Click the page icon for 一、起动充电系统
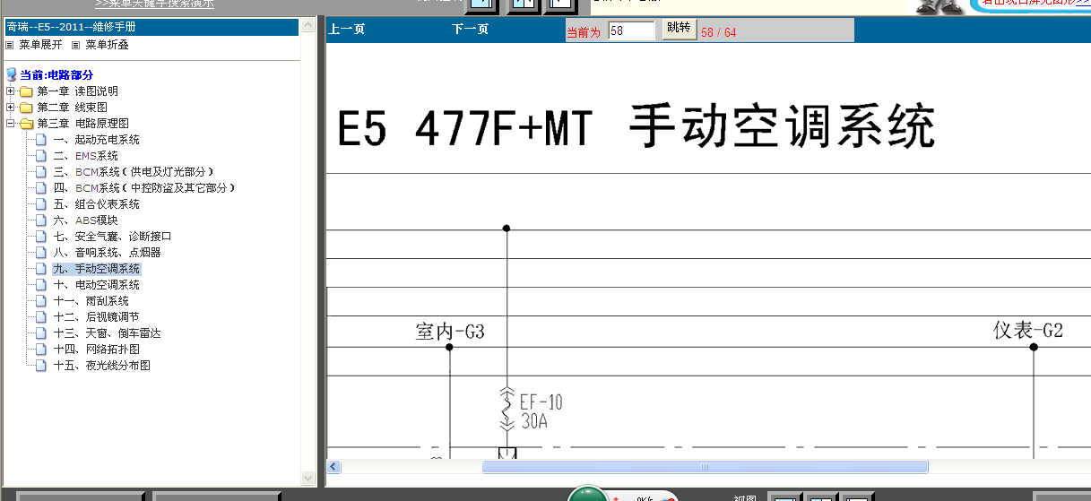The width and height of the screenshot is (1091, 501). pyautogui.click(x=40, y=140)
